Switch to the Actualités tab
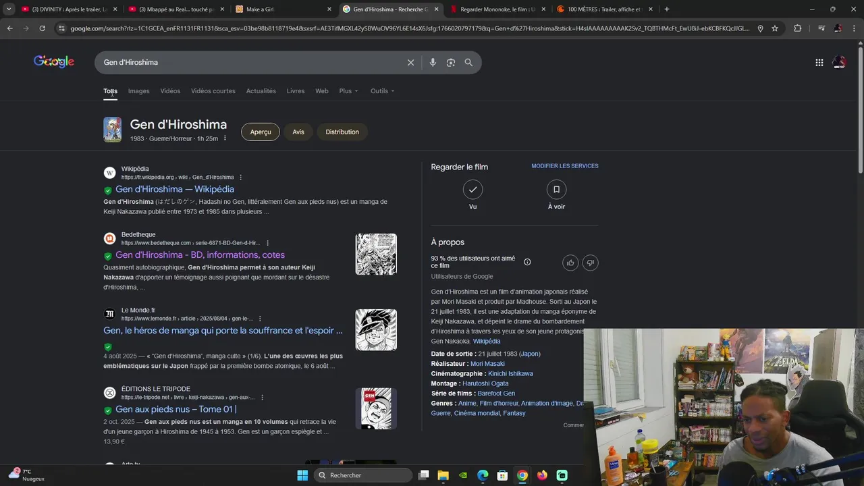The width and height of the screenshot is (864, 486). [261, 91]
